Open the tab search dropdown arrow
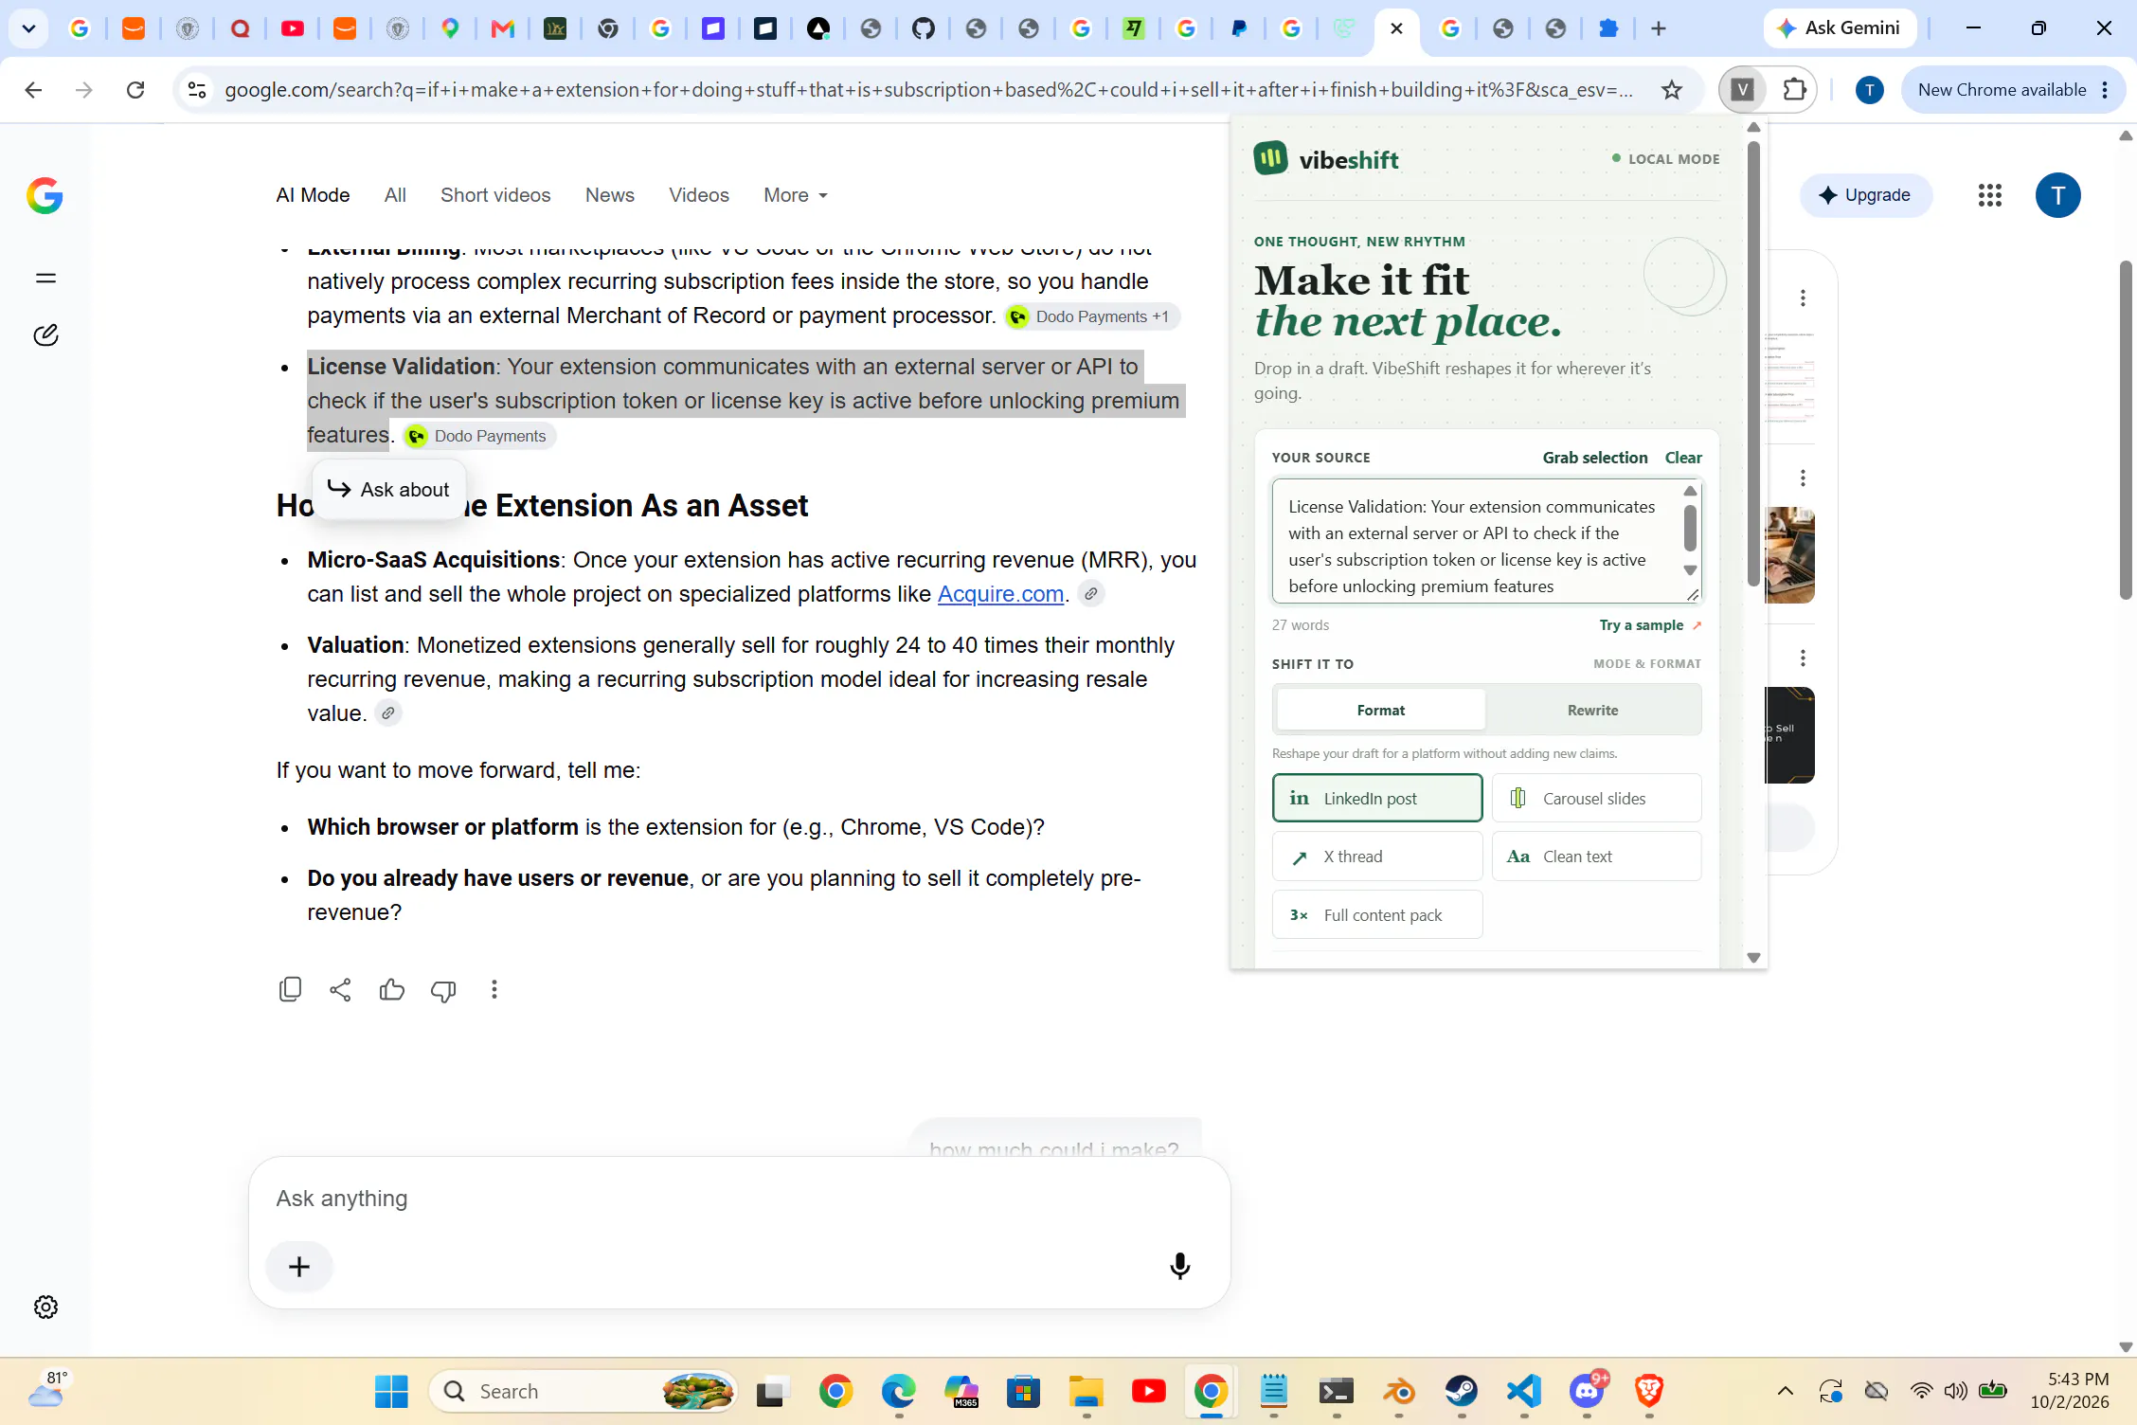2137x1425 pixels. pos(28,28)
